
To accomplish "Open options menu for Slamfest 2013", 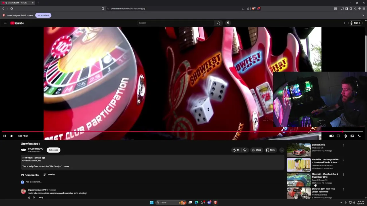I will click(343, 145).
